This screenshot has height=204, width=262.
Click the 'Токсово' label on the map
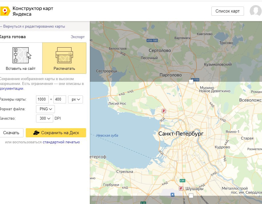coord(226,43)
